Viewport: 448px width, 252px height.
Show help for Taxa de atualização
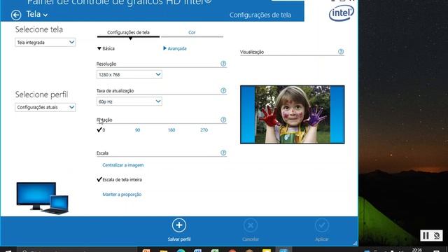point(223,90)
